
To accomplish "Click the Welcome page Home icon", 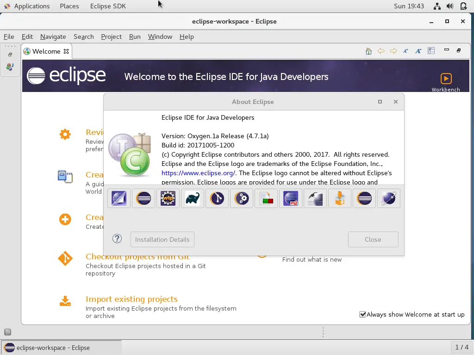I will pos(368,51).
